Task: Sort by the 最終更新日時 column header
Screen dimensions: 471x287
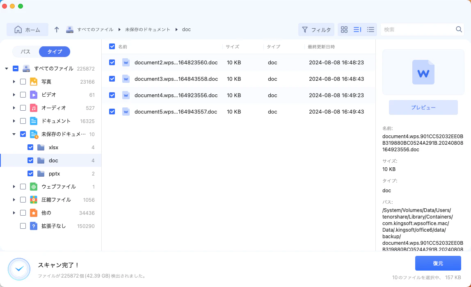Action: click(321, 46)
